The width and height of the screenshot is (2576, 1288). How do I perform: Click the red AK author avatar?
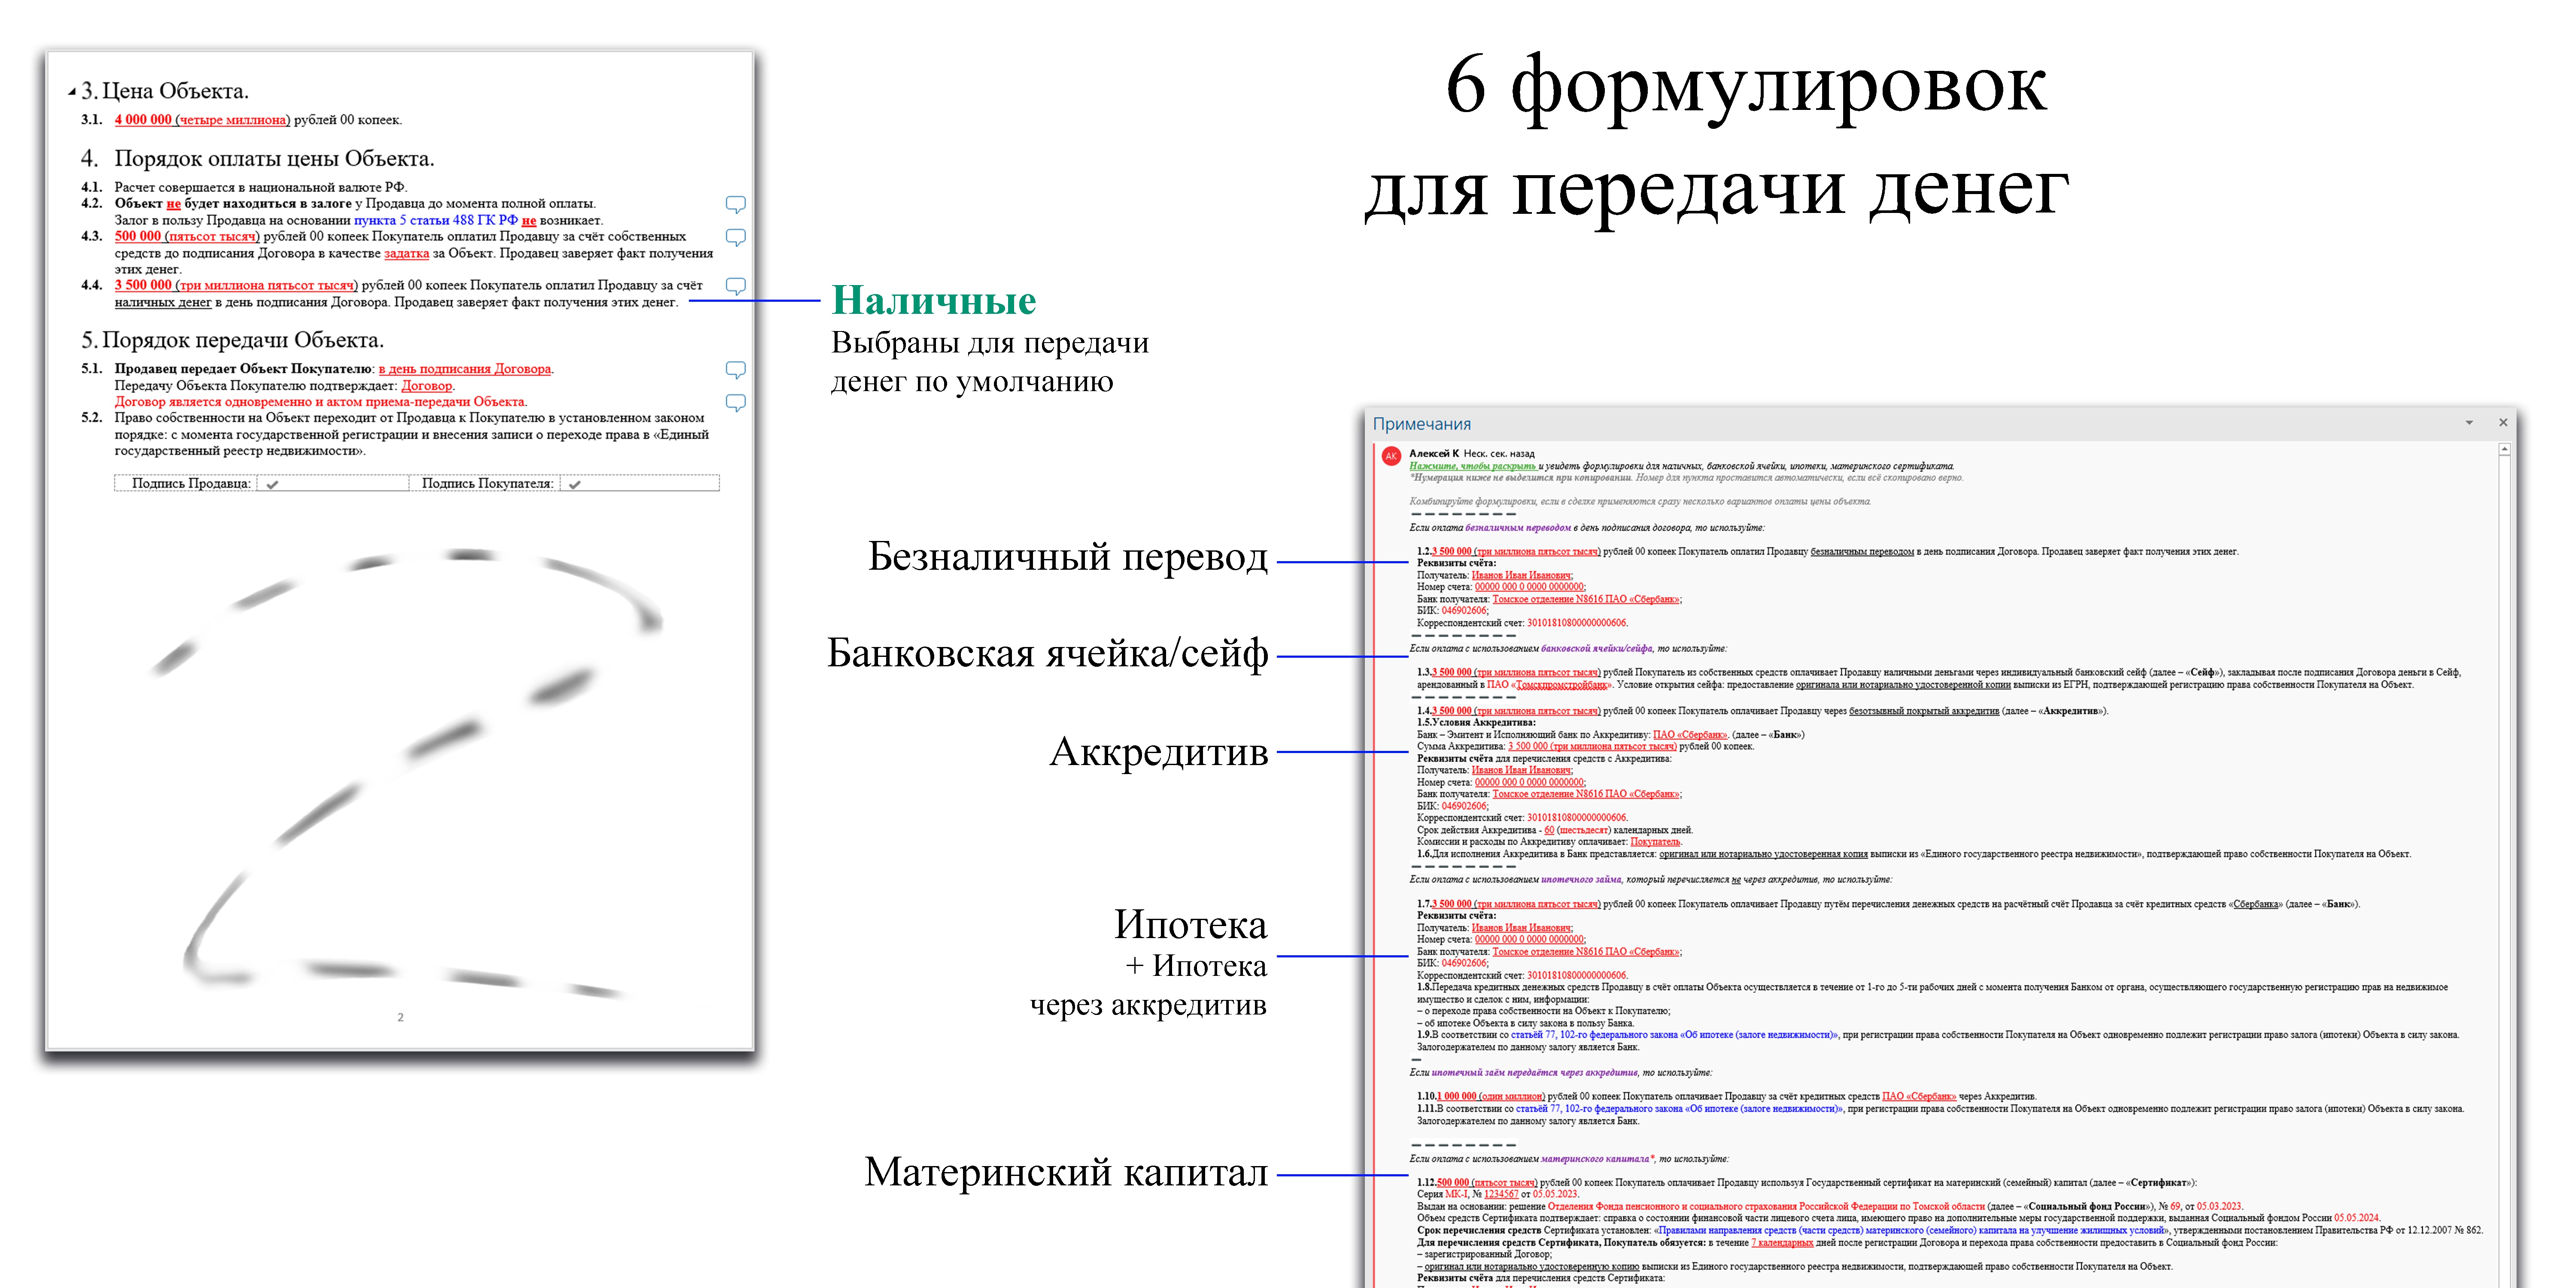point(1390,456)
